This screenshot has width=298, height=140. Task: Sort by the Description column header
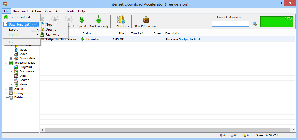(230, 33)
